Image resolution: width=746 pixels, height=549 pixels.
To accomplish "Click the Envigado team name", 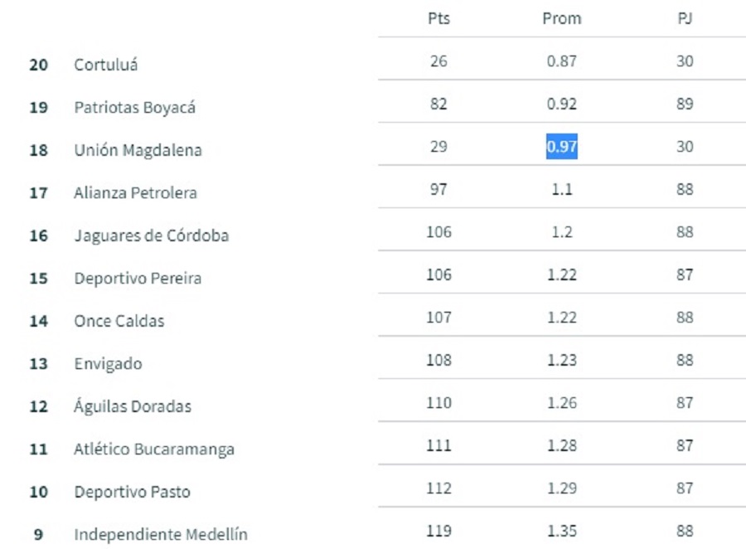I will click(108, 364).
